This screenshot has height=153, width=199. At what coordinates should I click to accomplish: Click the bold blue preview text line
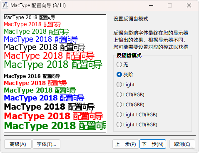coord(44,98)
